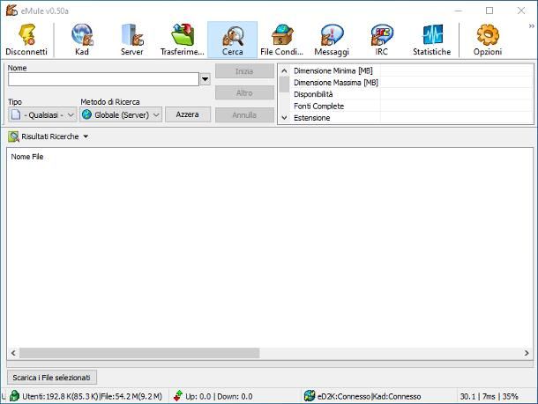Viewport: 538px width, 404px height.
Task: Click the Dimensione Massima [MB] value field
Action: tap(456, 83)
